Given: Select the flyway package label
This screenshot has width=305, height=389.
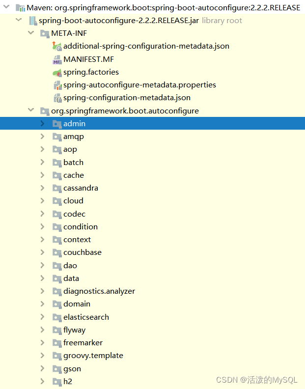Looking at the screenshot, I should [75, 330].
